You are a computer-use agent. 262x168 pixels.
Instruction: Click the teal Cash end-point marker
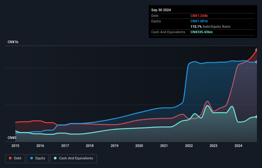[x=257, y=117]
